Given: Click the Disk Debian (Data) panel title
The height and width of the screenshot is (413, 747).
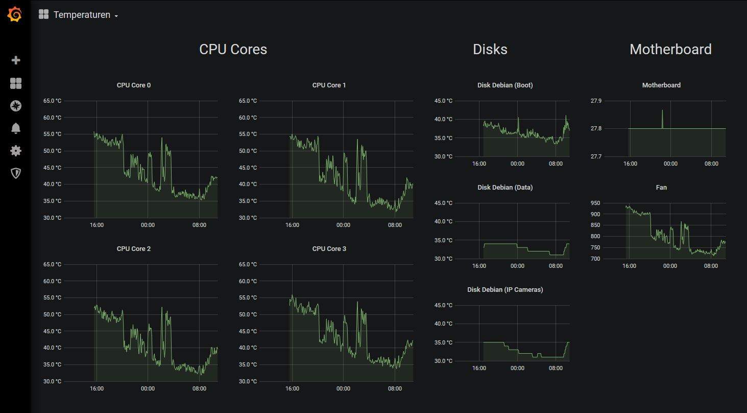Looking at the screenshot, I should click(505, 188).
